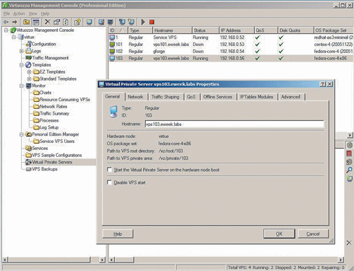This screenshot has height=271, width=354.
Task: Click into the Hostname text field
Action: pos(234,124)
